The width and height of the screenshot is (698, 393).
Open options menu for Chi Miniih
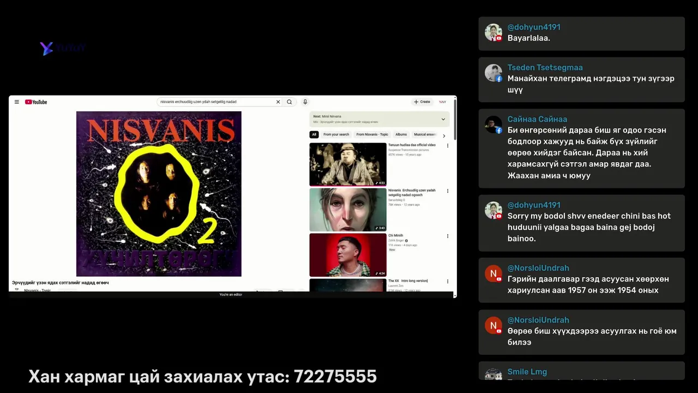pos(448,236)
